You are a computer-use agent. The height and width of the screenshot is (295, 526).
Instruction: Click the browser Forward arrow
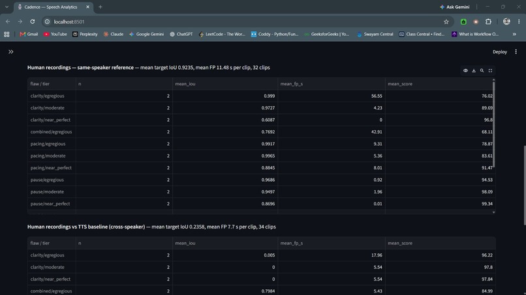click(20, 21)
